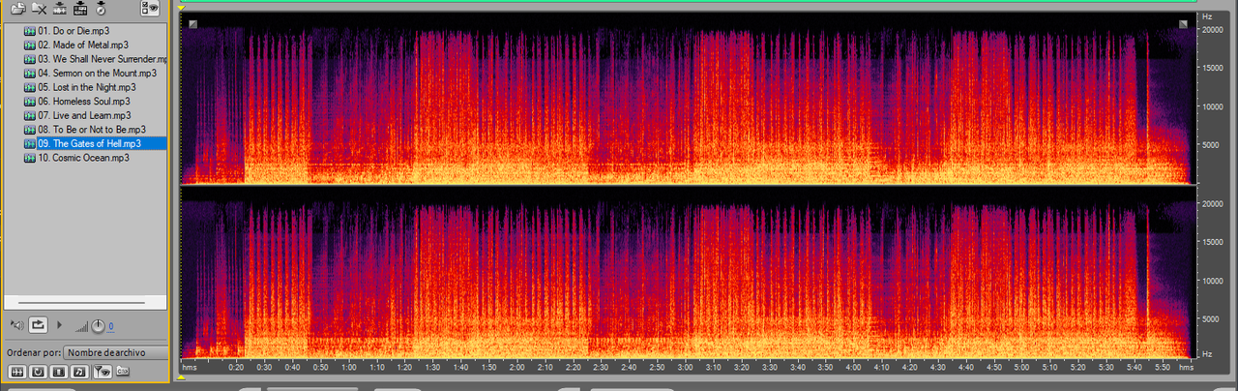Toggle show markers filter eye icon
Viewport: 1238px width, 391px height.
(x=102, y=372)
